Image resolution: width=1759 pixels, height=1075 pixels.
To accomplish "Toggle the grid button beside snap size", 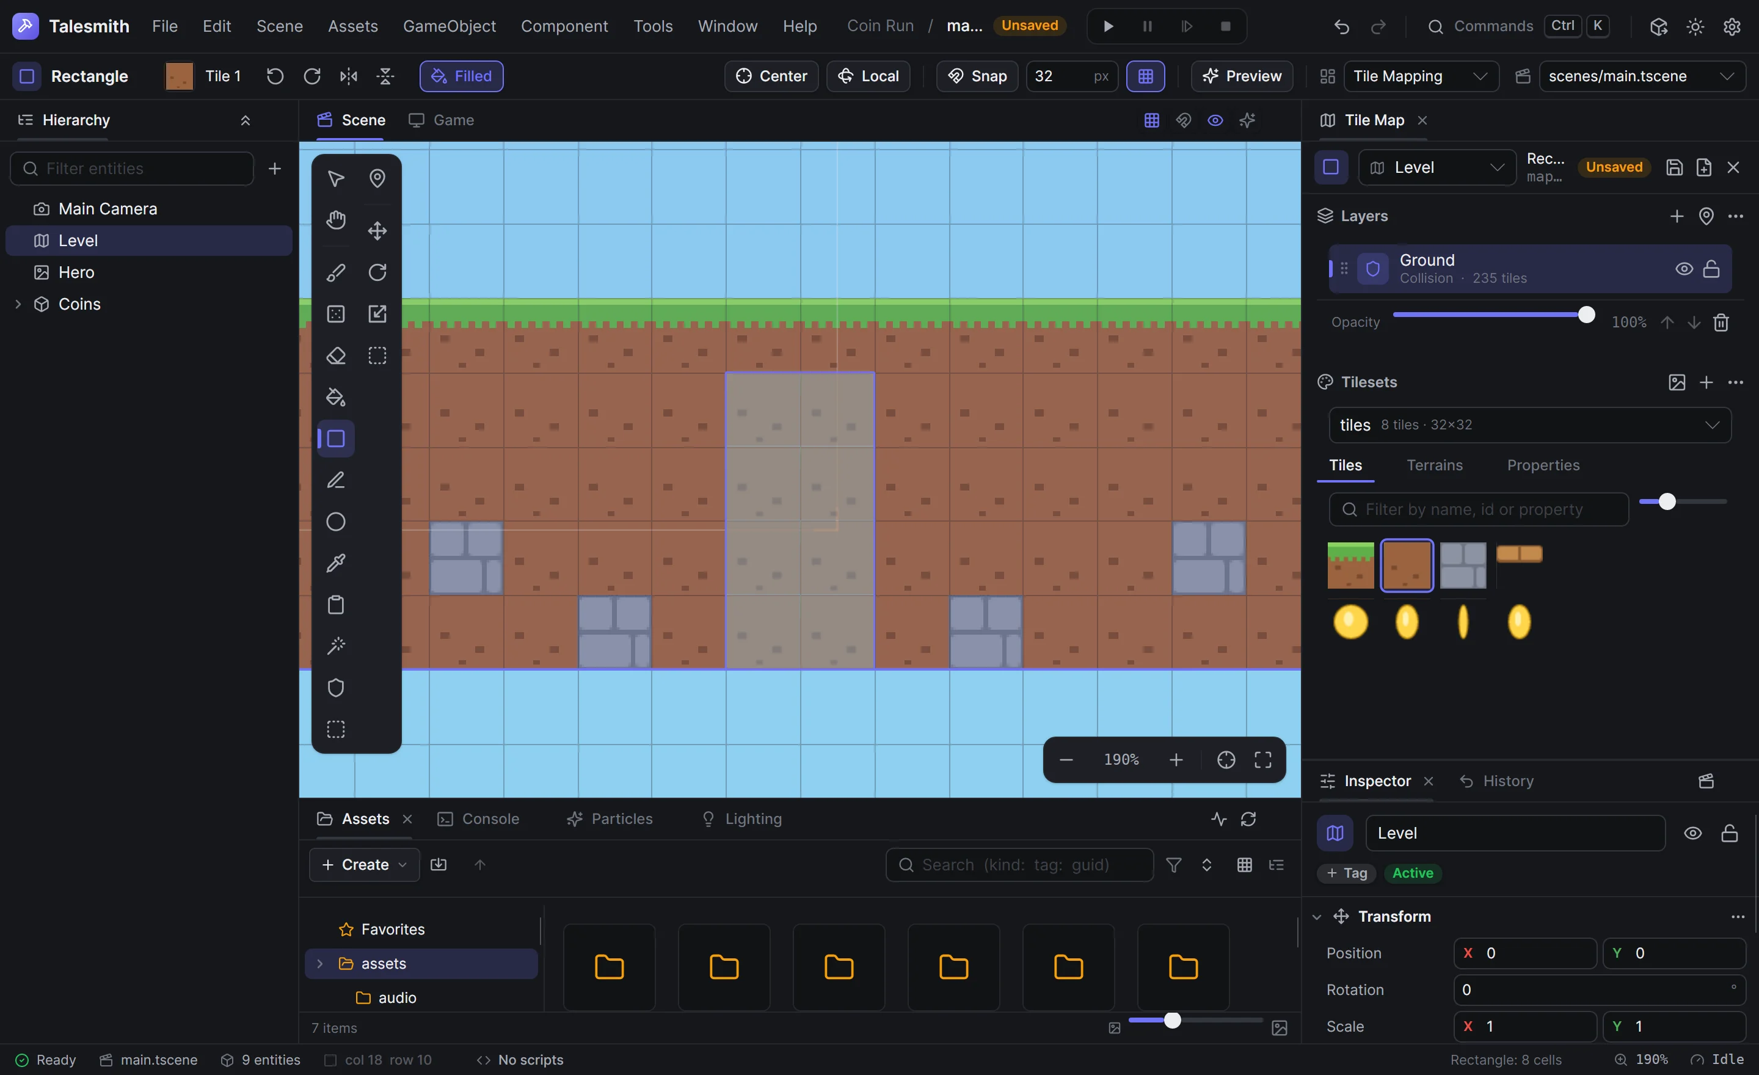I will pos(1145,76).
